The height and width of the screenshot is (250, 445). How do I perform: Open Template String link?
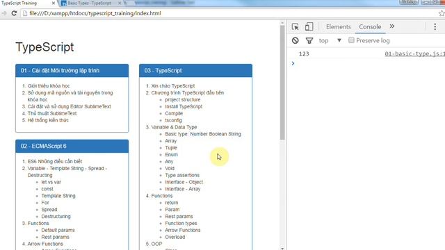click(58, 196)
